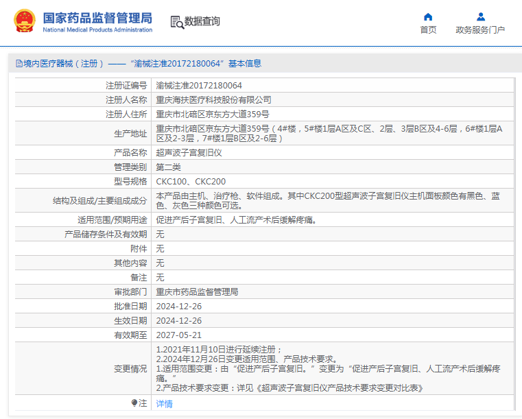The height and width of the screenshot is (419, 522).
Task: Click the 注册人名称 row label
Action: (126, 100)
